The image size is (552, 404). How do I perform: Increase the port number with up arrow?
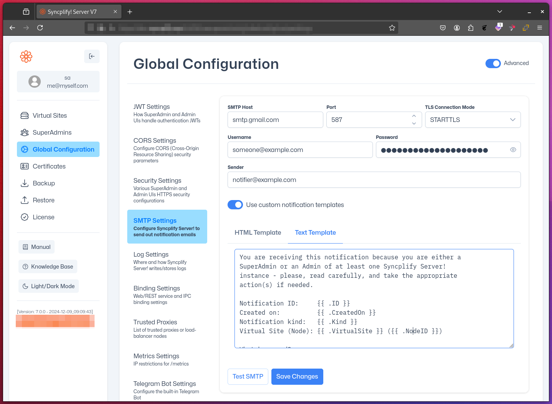tap(414, 116)
